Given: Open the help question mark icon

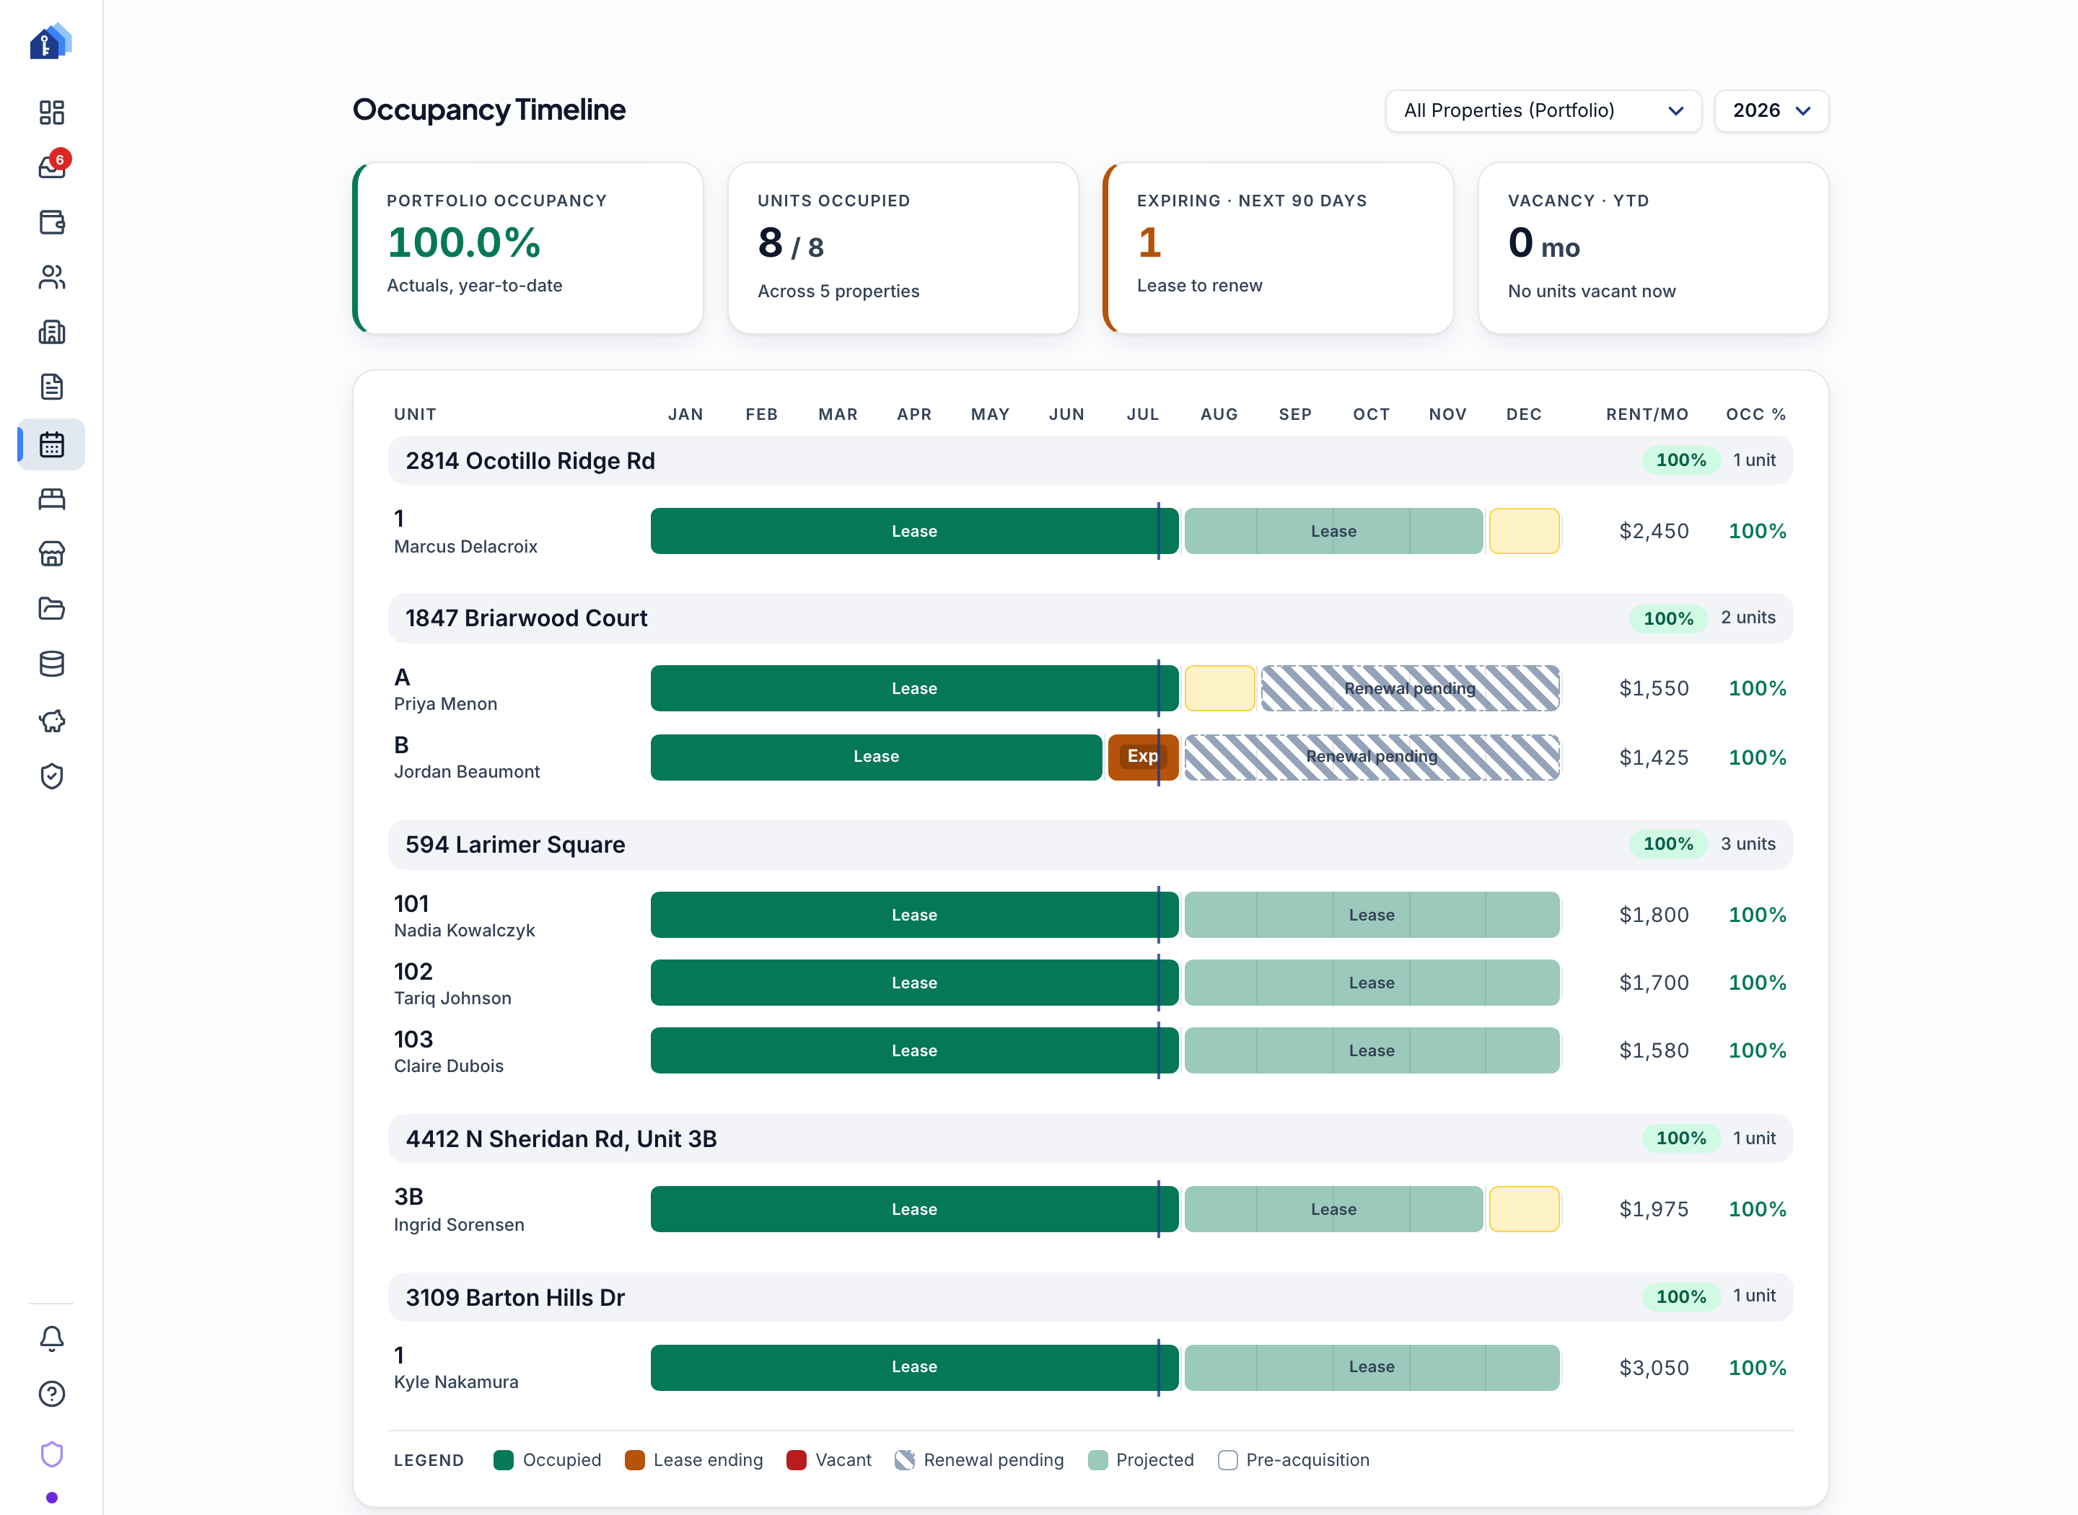Looking at the screenshot, I should (51, 1394).
